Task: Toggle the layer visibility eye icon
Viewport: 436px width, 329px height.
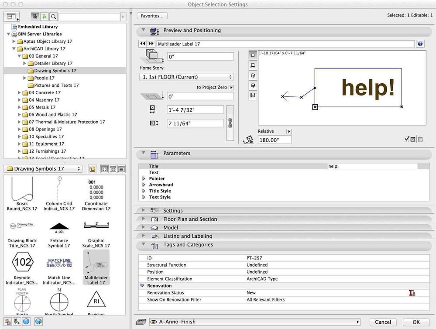Action: click(x=153, y=322)
